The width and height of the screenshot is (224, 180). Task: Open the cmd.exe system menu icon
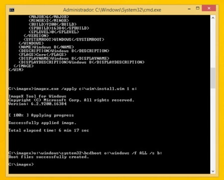tap(12, 10)
